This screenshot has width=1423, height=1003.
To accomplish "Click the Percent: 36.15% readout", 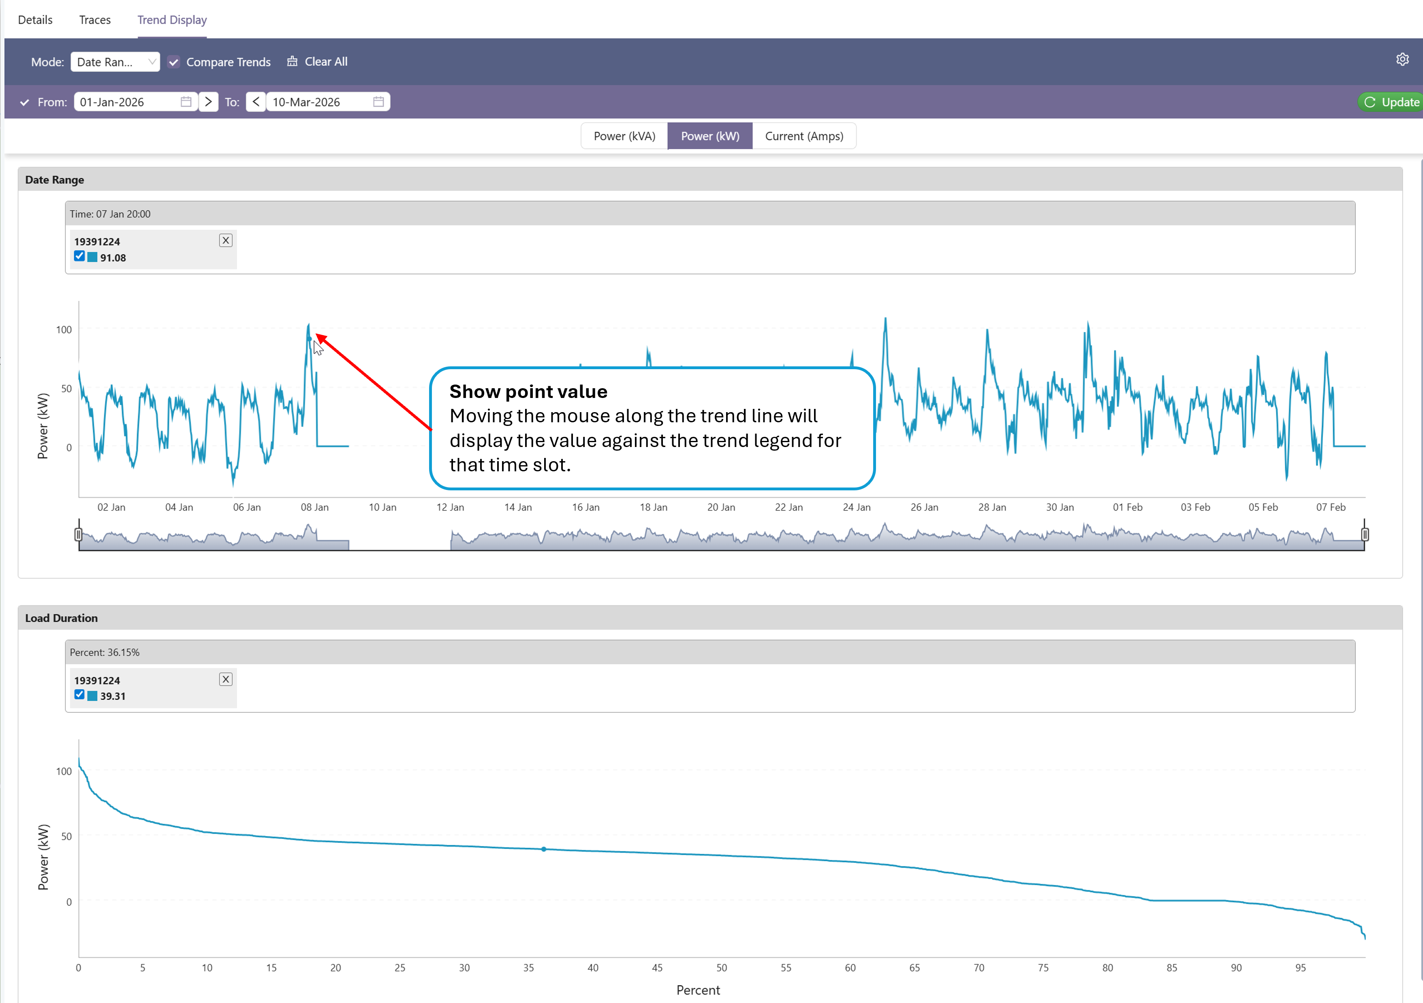I will (105, 652).
